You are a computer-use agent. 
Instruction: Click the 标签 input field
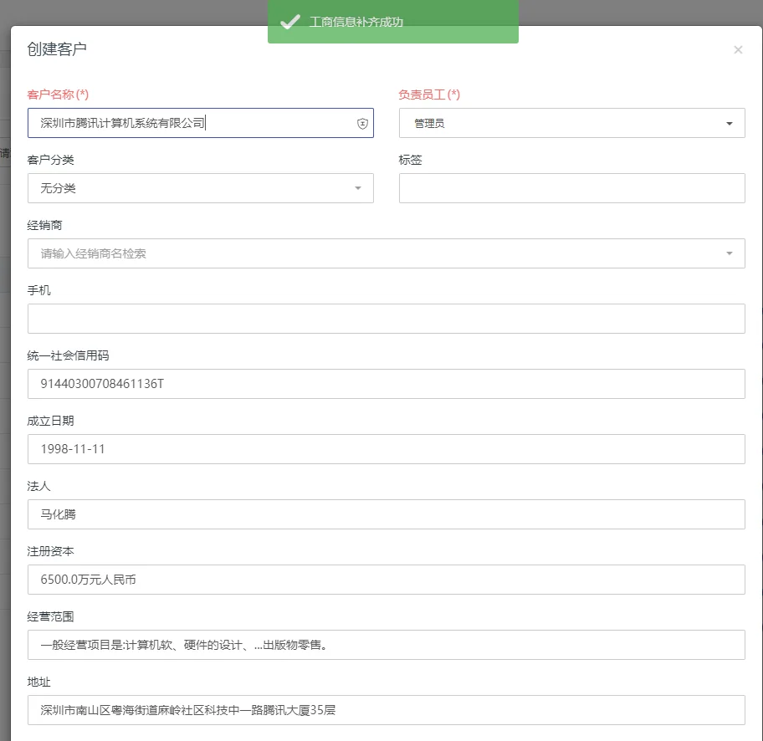[x=571, y=188]
